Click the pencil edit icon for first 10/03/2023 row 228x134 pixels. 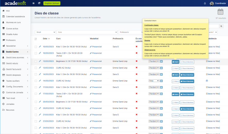click(x=40, y=47)
